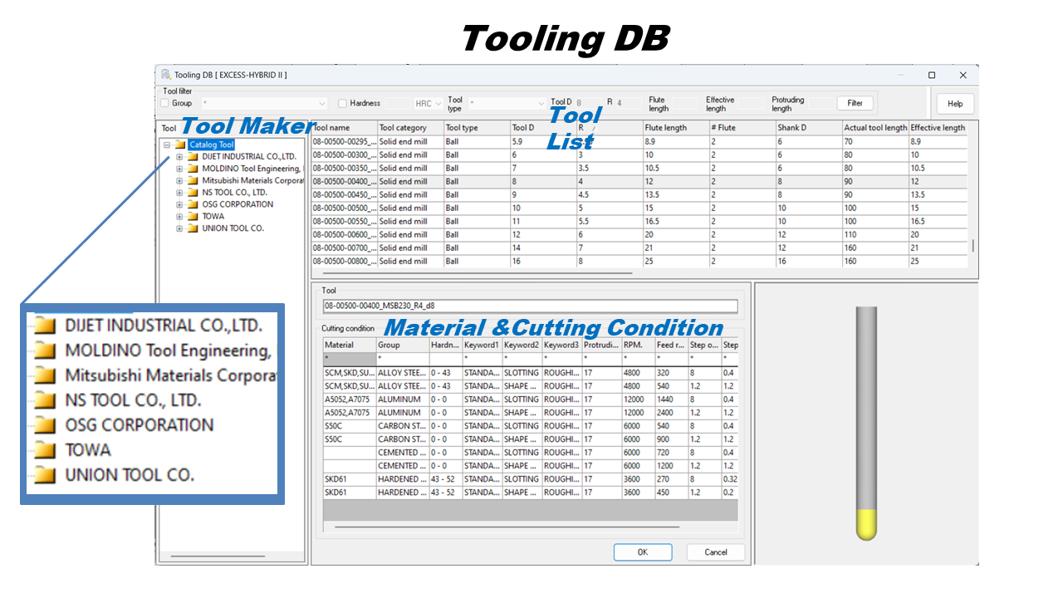Image resolution: width=1063 pixels, height=598 pixels.
Task: Click the RPM. column header
Action: [x=638, y=345]
